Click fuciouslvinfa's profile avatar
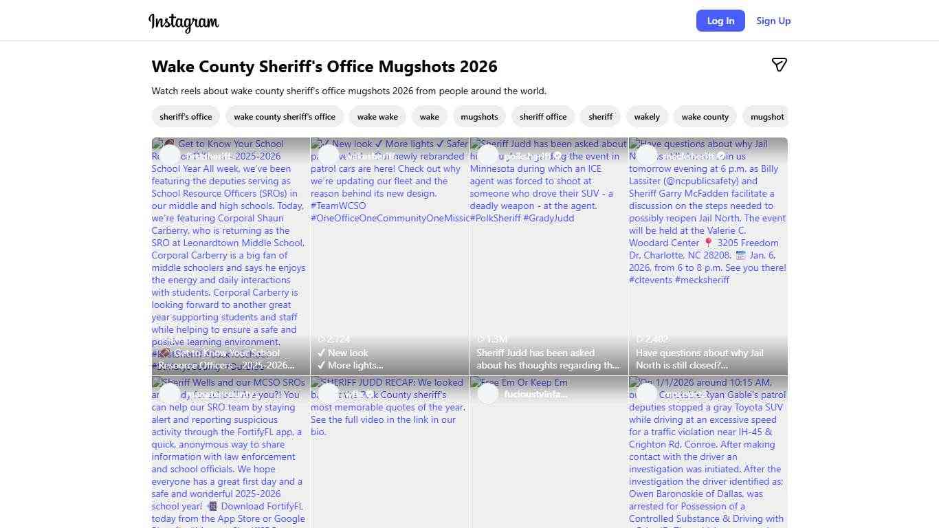939x528 pixels. click(x=488, y=393)
